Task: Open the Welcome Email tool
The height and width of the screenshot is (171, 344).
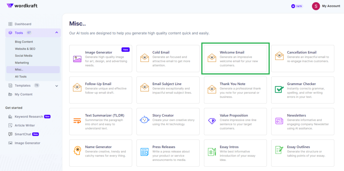Action: coord(235,58)
